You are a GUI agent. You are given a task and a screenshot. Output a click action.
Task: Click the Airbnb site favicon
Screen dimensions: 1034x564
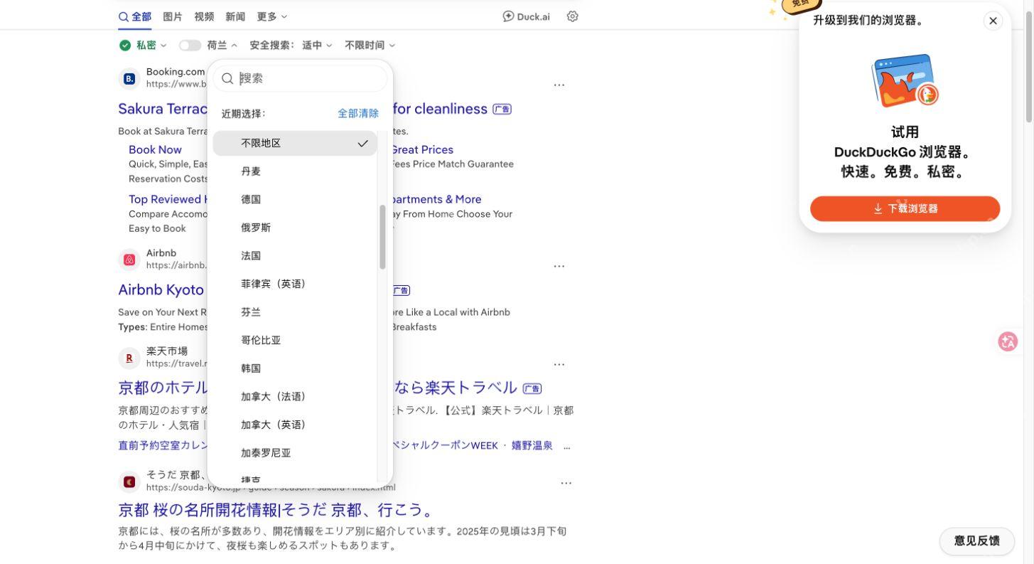[129, 260]
